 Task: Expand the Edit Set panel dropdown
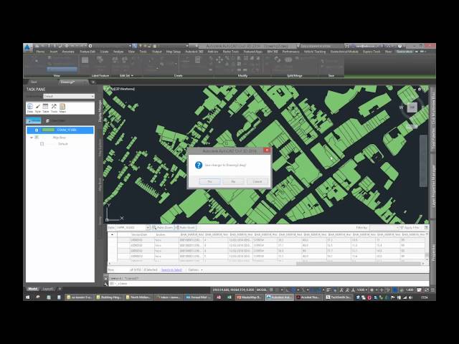point(126,75)
